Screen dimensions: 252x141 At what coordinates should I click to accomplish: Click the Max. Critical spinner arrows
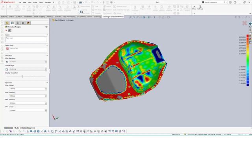[x=46, y=89]
